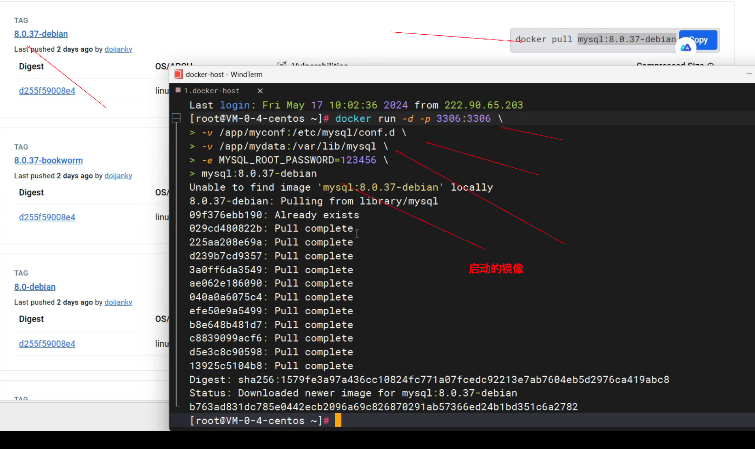
Task: Open the 8.0.37-debian tag link
Action: [41, 34]
